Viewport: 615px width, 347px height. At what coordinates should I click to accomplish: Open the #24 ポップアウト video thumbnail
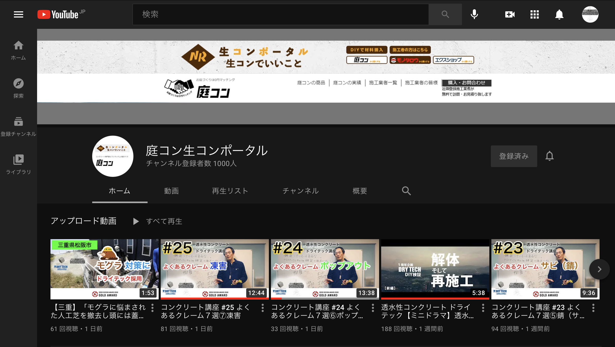325,269
